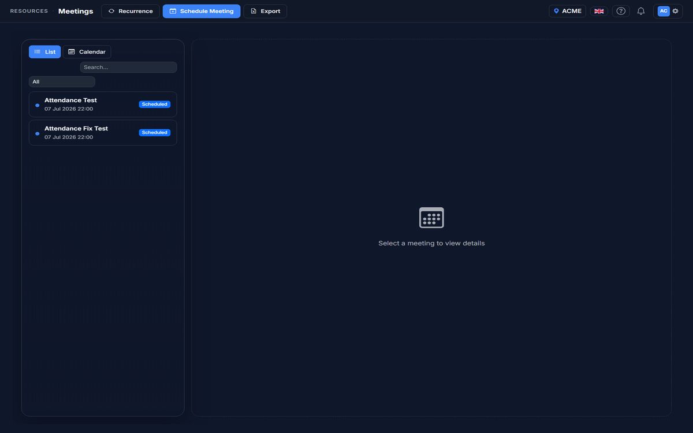
Task: Go to Resources breadcrumb
Action: coord(29,11)
